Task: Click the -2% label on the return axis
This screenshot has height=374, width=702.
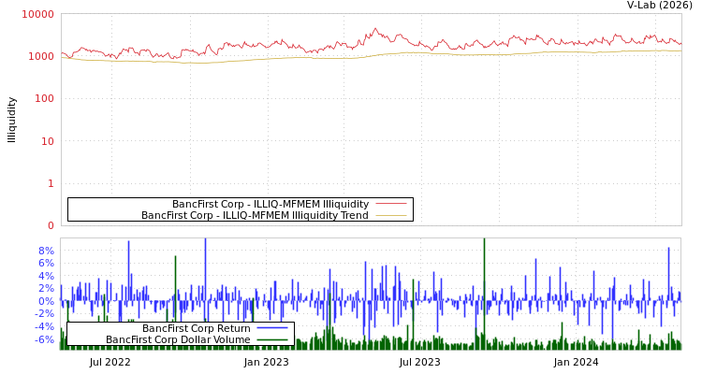Action: (44, 313)
